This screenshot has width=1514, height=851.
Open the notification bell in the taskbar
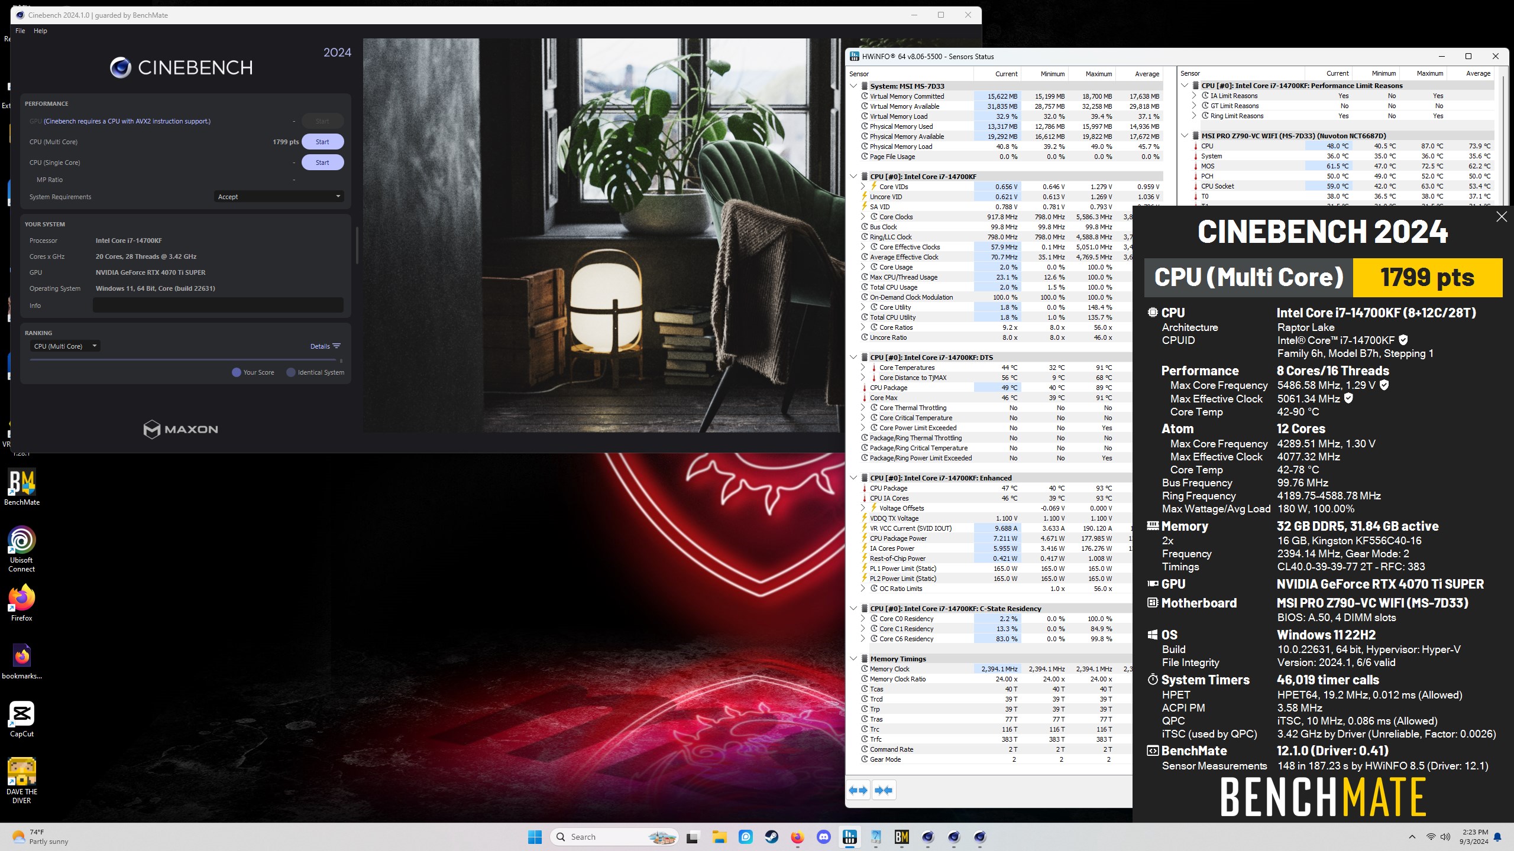pyautogui.click(x=1497, y=837)
